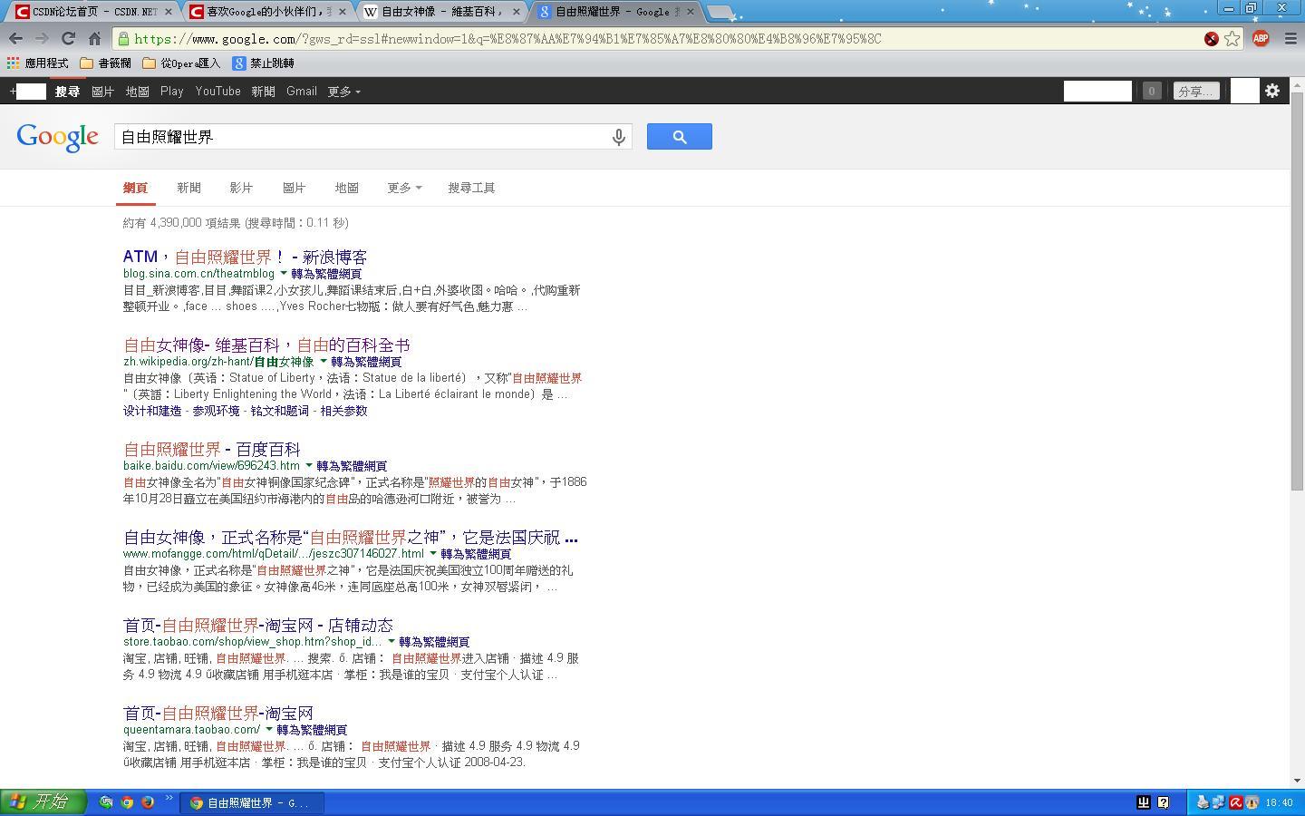Open the browser home page icon
This screenshot has width=1305, height=816.
(x=94, y=38)
